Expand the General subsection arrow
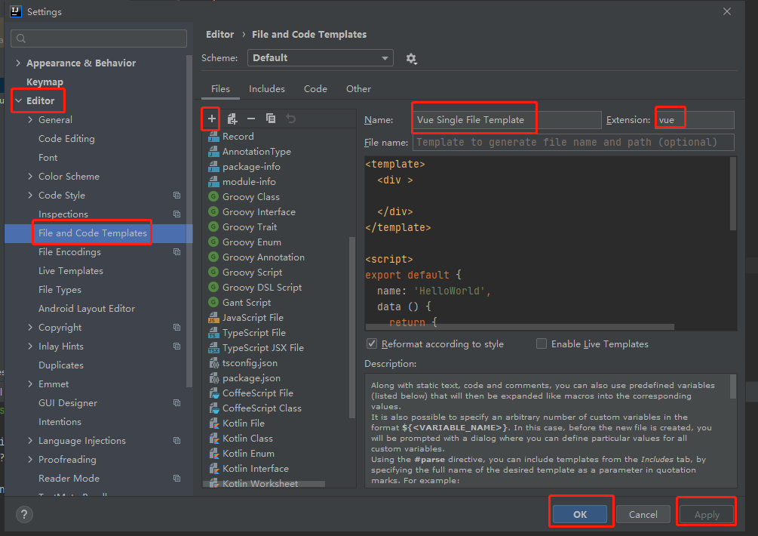This screenshot has width=758, height=536. click(30, 119)
